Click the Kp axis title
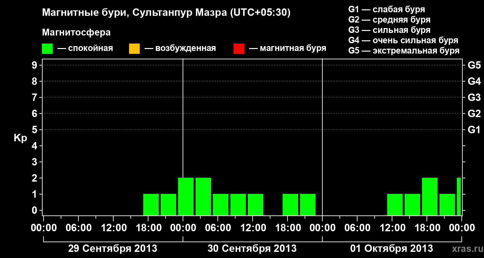484x258 pixels. (x=20, y=138)
